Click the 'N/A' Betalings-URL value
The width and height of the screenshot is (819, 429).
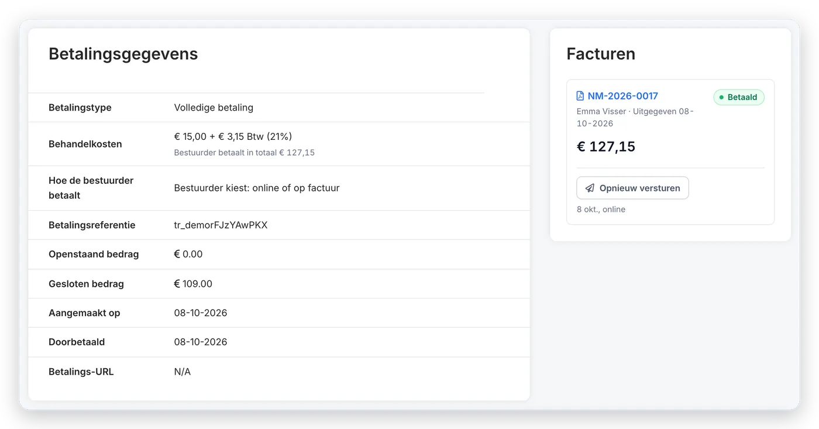[x=183, y=372]
